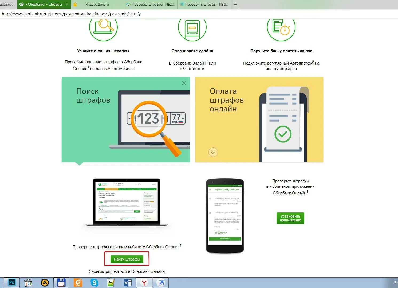The height and width of the screenshot is (288, 398).
Task: Click the 'Узнайте о ваших штрафах' heading
Action: [103, 51]
